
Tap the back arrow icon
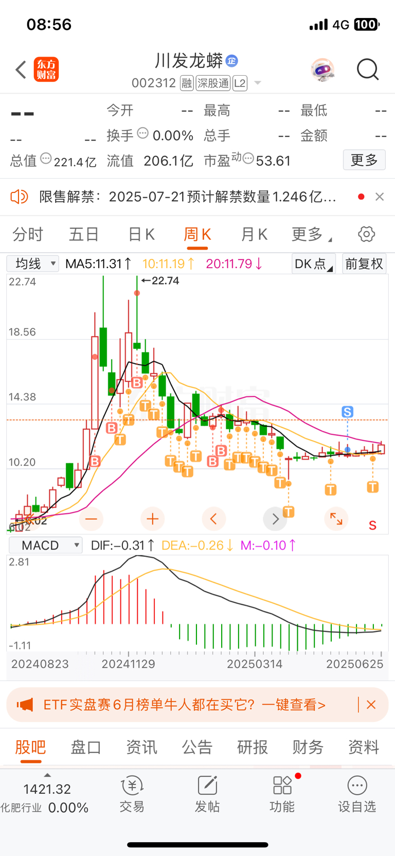point(21,69)
